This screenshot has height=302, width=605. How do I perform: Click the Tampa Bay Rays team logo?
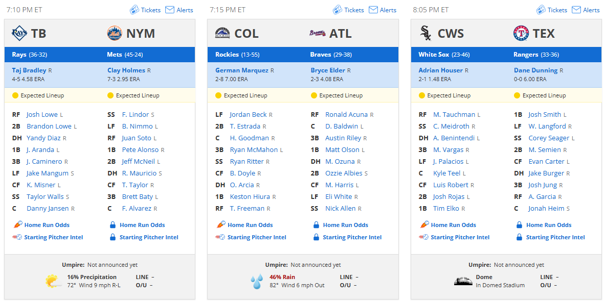click(x=19, y=34)
